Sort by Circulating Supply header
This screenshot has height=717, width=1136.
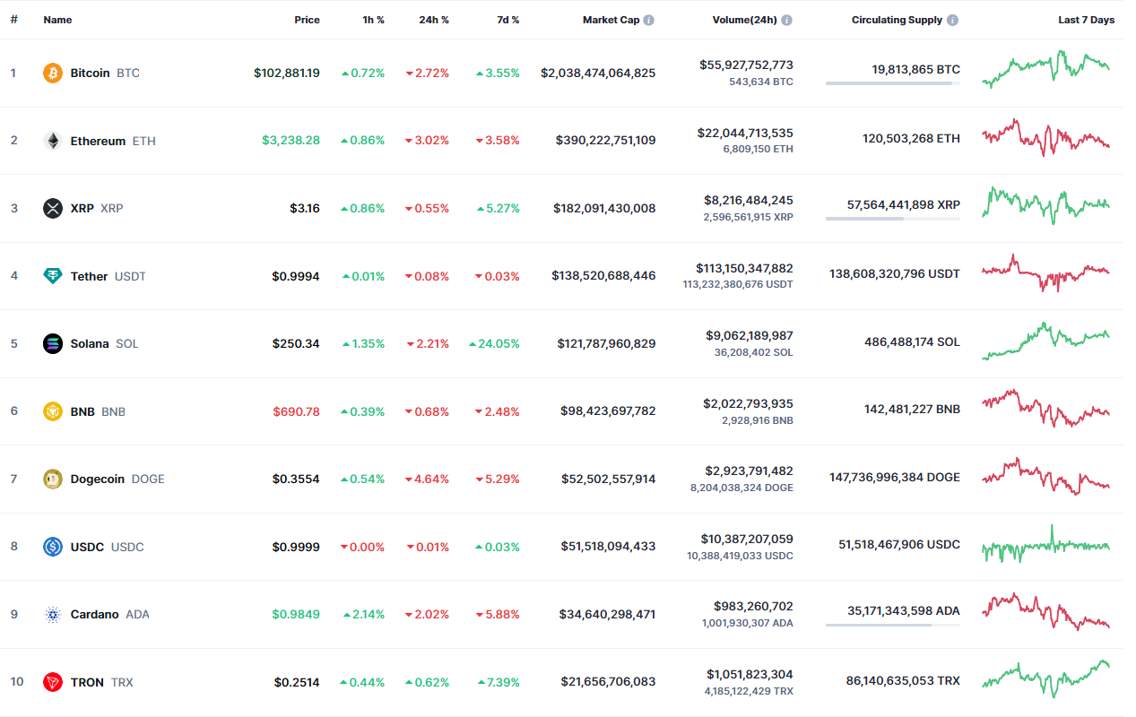897,20
